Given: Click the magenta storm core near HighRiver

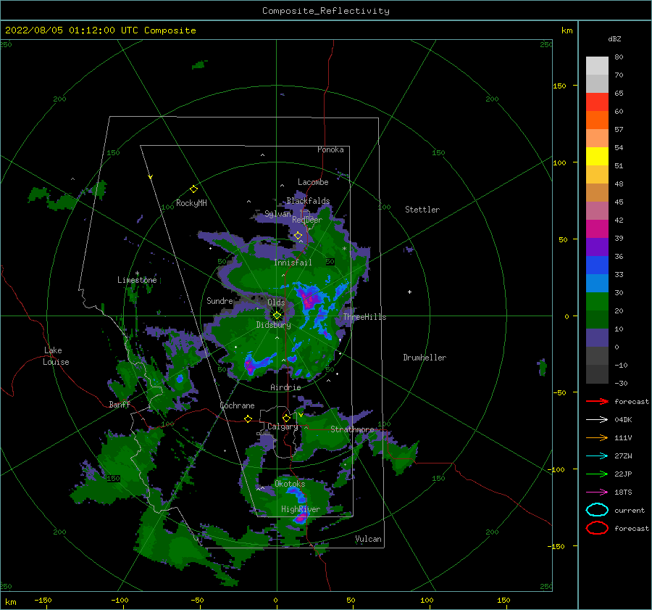Looking at the screenshot, I should pos(301,519).
